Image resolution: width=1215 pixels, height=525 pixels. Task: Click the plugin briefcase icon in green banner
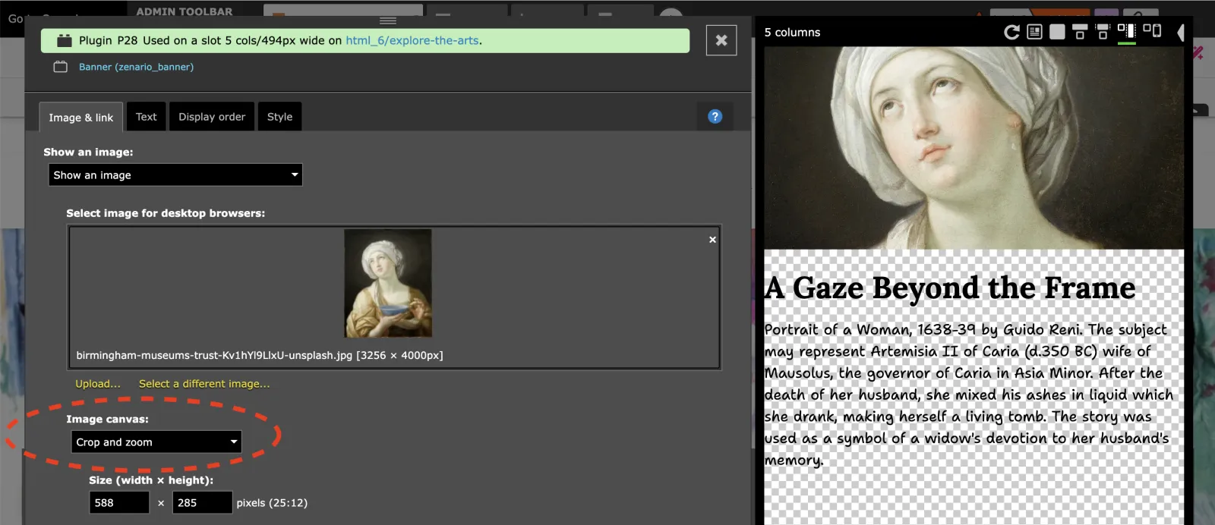(65, 41)
